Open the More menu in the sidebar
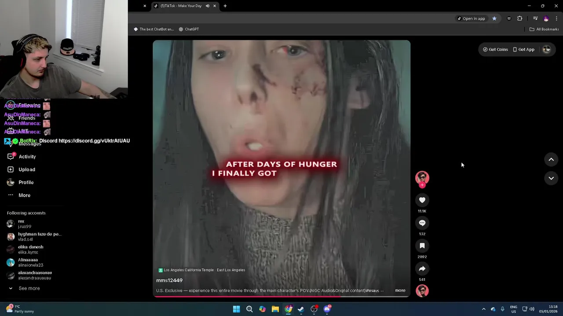 point(24,195)
